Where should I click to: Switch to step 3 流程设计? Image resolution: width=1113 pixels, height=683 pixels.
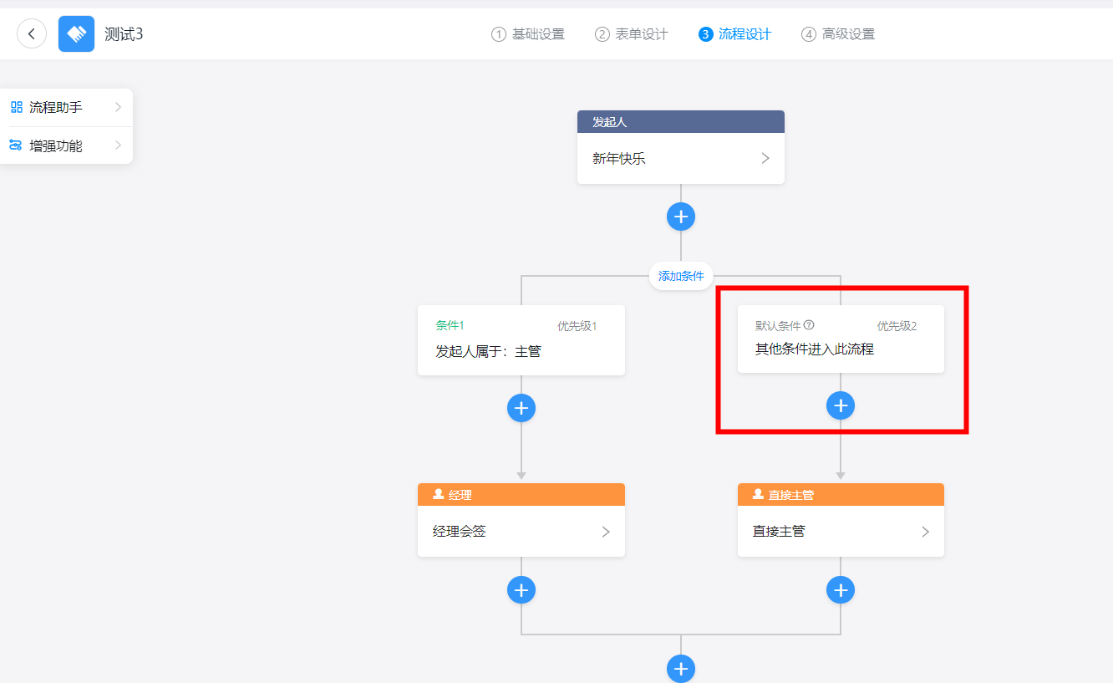tap(735, 34)
